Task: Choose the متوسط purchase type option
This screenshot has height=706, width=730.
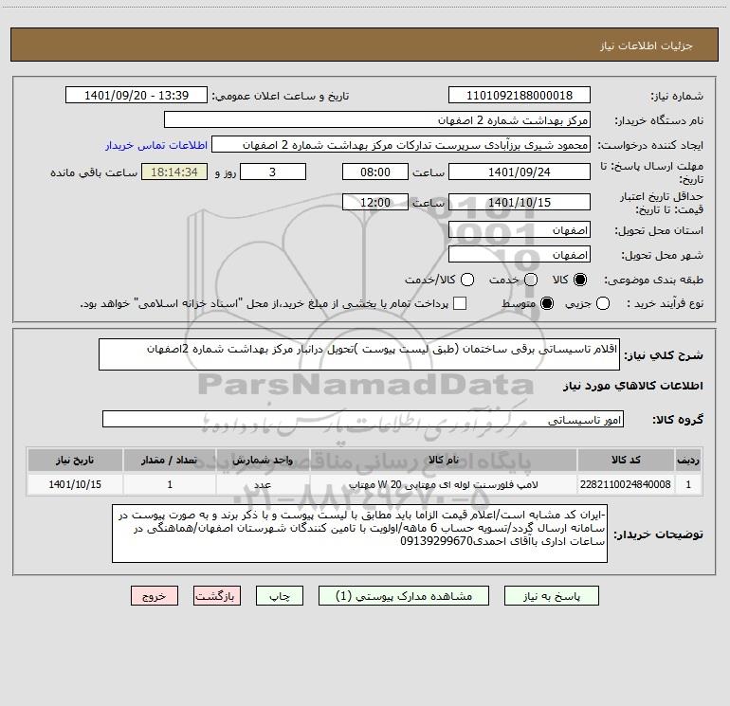Action: [x=547, y=303]
